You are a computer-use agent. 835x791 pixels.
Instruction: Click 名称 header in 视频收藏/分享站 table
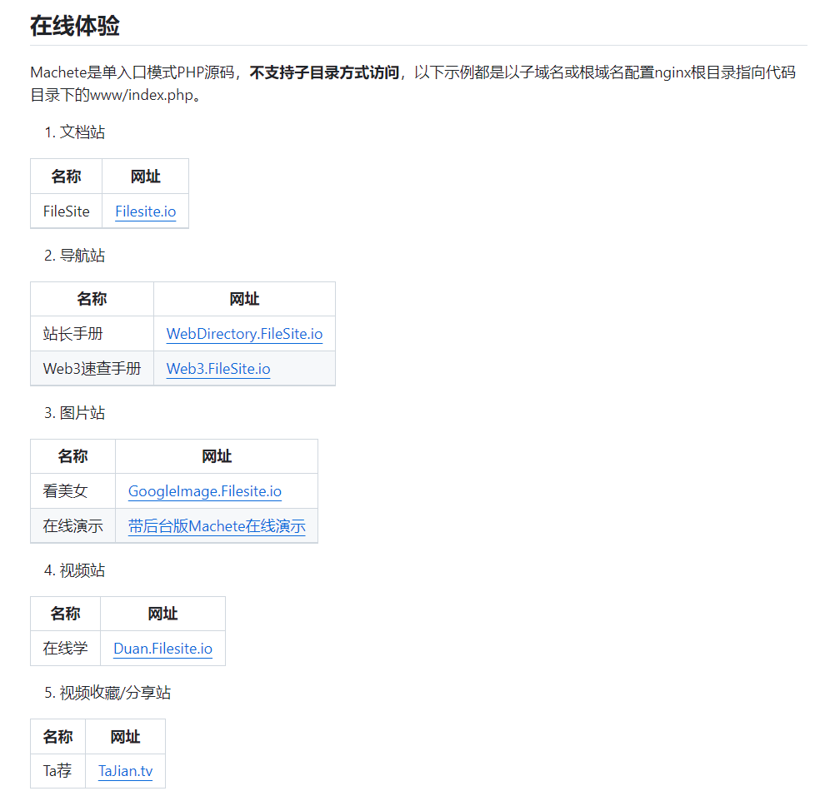coord(58,736)
